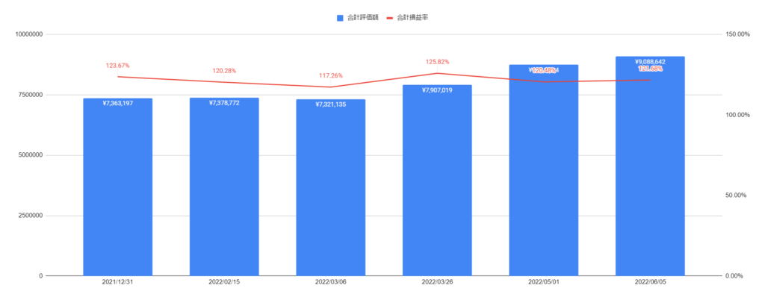Click the bar labeled ¥7,378,772

coord(224,187)
